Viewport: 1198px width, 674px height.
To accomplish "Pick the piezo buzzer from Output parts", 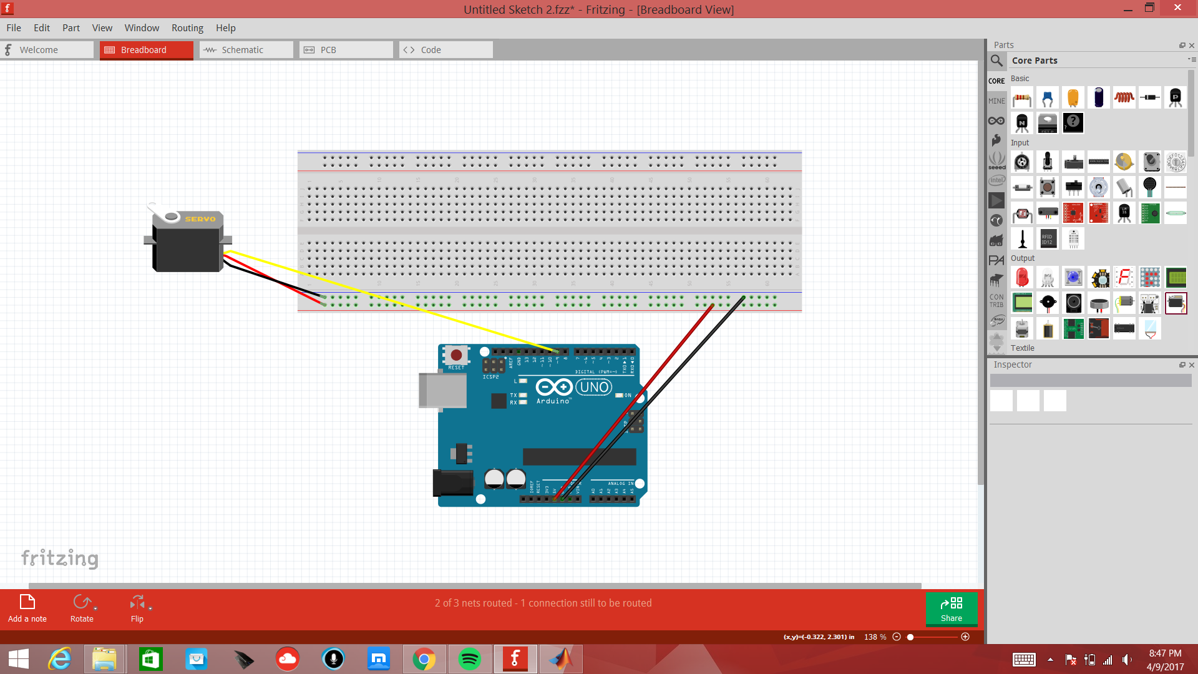I will (x=1048, y=303).
